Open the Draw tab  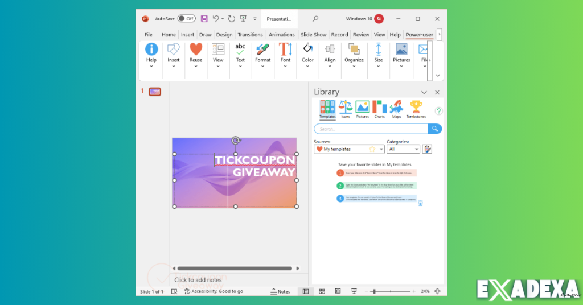(x=205, y=35)
